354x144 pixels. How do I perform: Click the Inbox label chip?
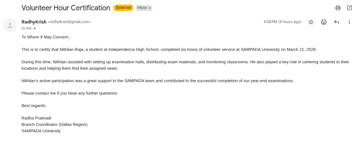[x=142, y=8]
